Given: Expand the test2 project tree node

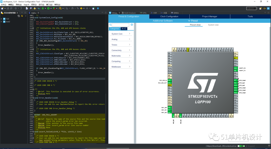Looking at the screenshot, I should (x=2, y=22).
